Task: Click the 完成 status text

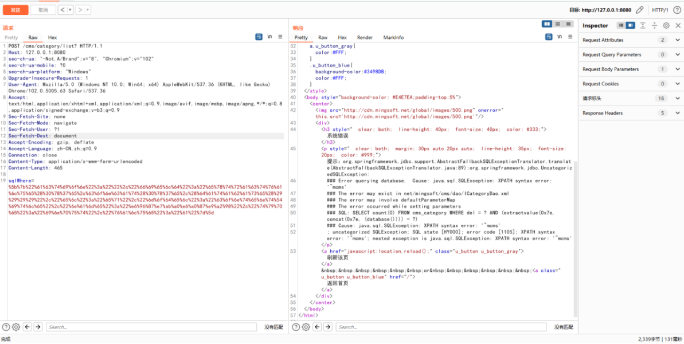Action: pos(5,339)
